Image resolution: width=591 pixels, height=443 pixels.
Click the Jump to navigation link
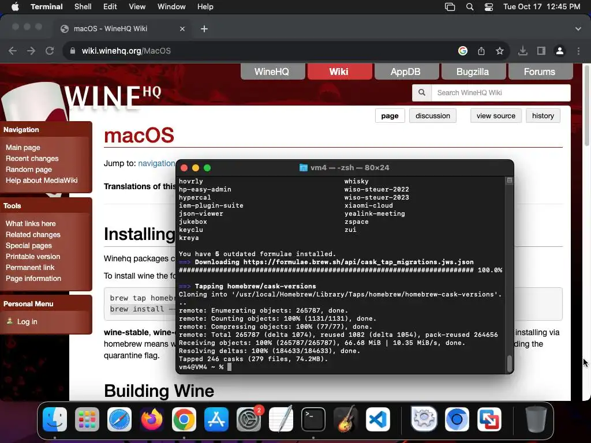tap(156, 163)
